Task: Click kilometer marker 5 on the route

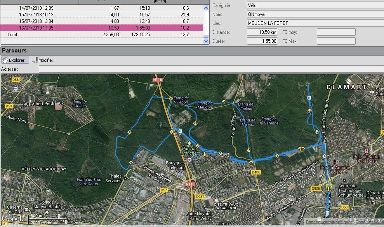Action: pyautogui.click(x=129, y=133)
